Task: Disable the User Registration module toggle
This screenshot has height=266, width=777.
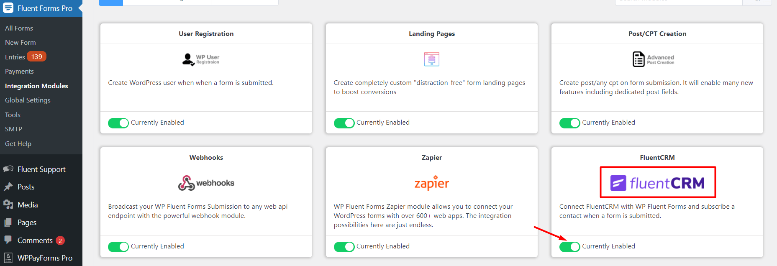Action: [118, 123]
